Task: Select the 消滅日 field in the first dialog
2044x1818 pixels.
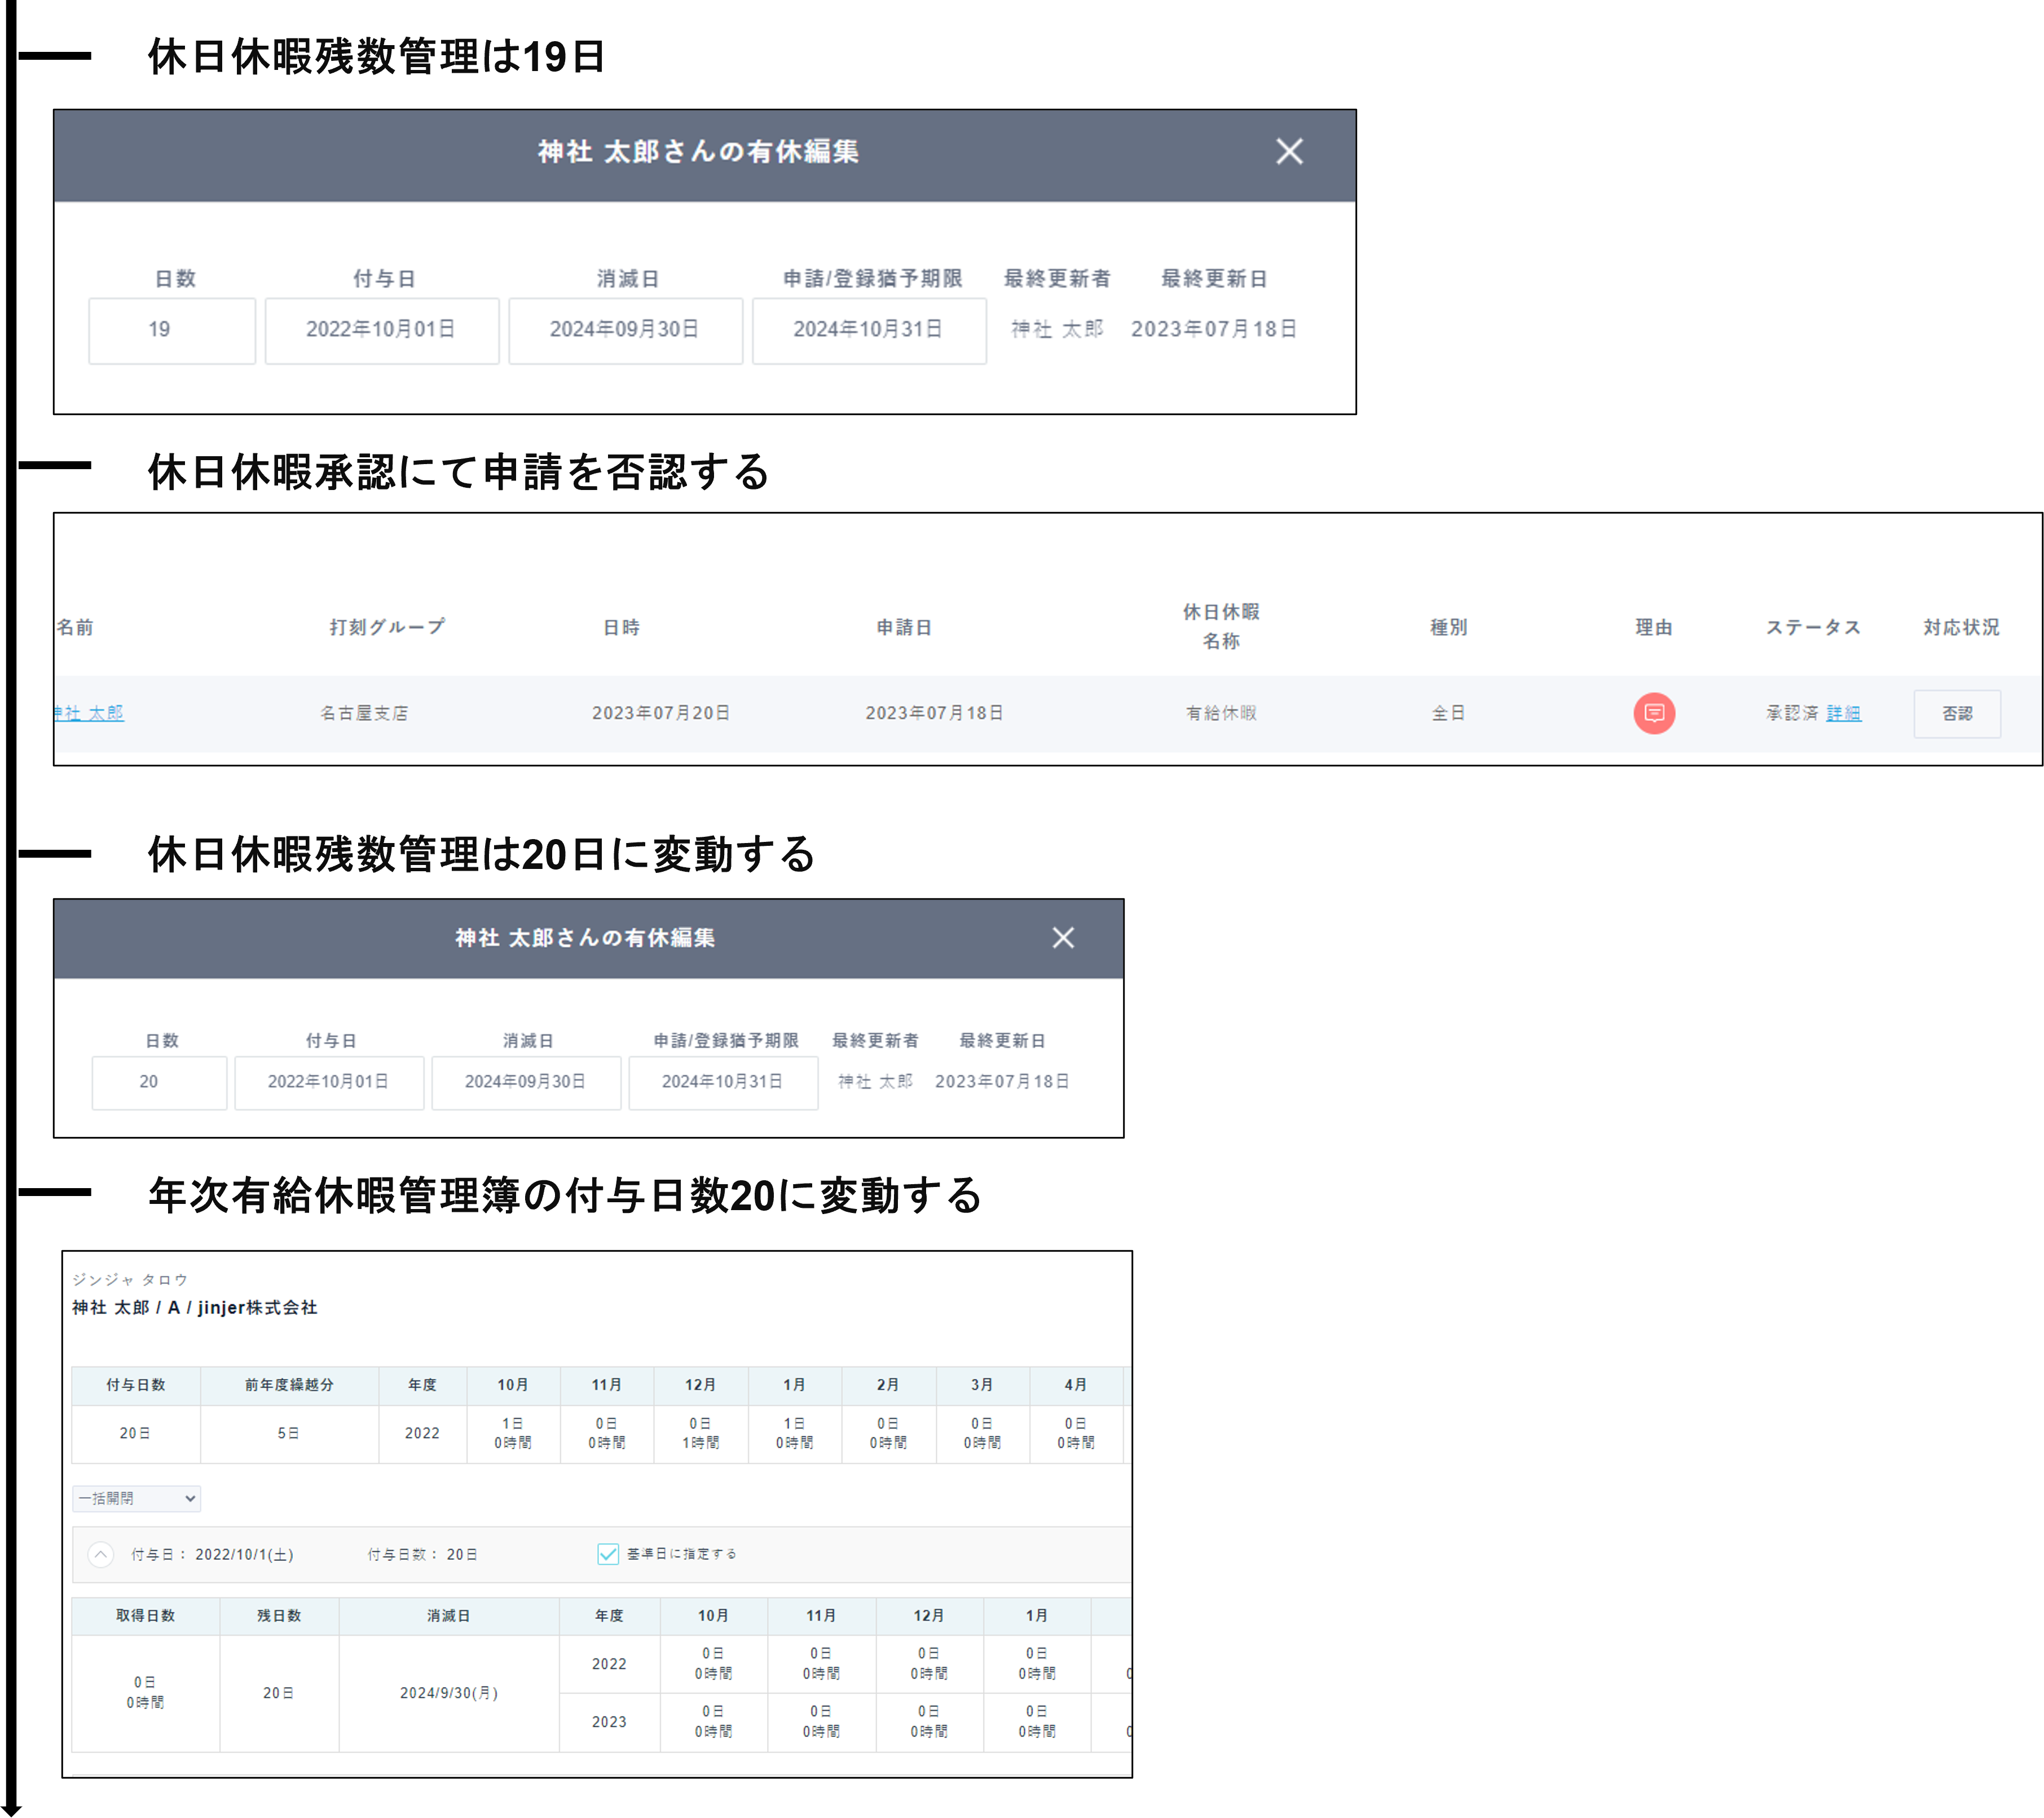Action: coord(625,330)
